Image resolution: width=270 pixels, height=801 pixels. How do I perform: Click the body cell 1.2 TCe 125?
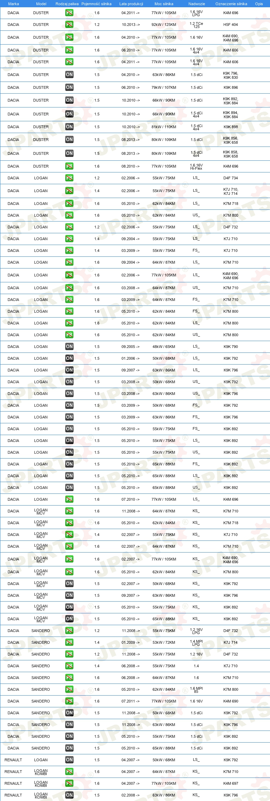(x=196, y=25)
